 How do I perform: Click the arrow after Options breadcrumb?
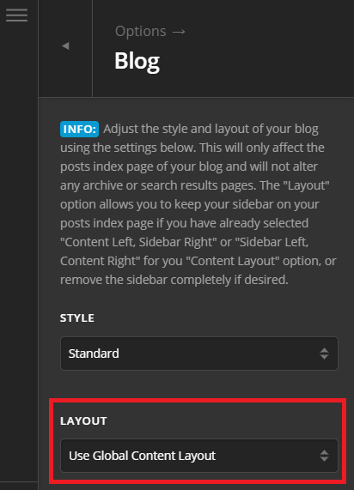(179, 32)
